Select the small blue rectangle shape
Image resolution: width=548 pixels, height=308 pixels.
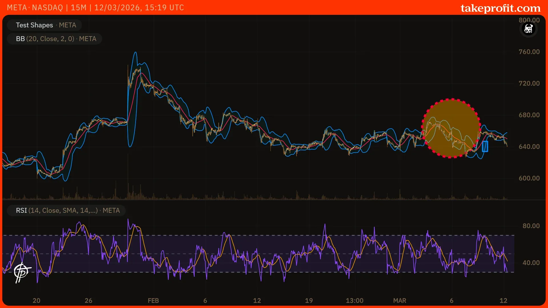485,146
